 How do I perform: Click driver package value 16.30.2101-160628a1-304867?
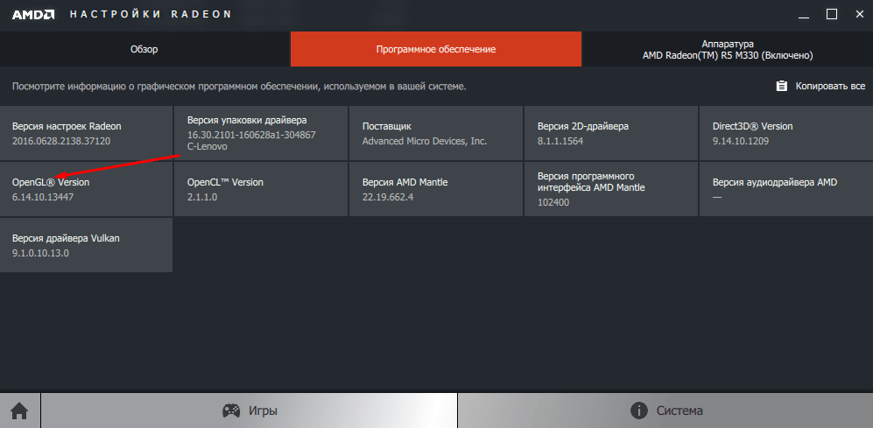coord(251,134)
